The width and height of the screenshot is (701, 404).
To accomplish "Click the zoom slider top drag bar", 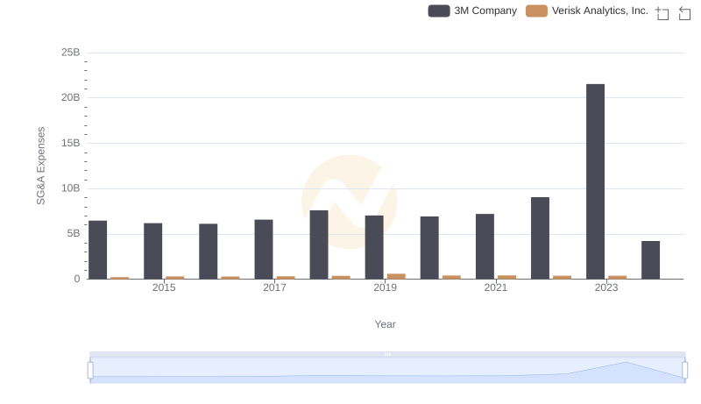I will [387, 354].
